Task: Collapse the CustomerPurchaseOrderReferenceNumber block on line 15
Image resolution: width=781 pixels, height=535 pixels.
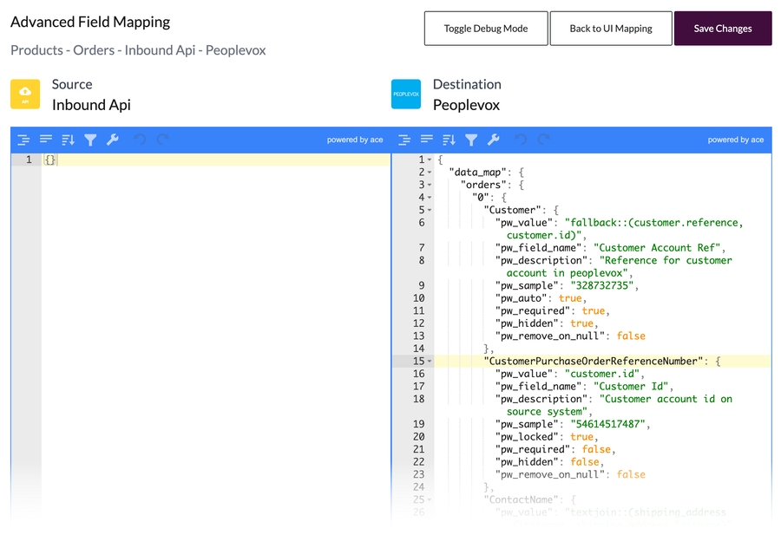Action: 430,362
